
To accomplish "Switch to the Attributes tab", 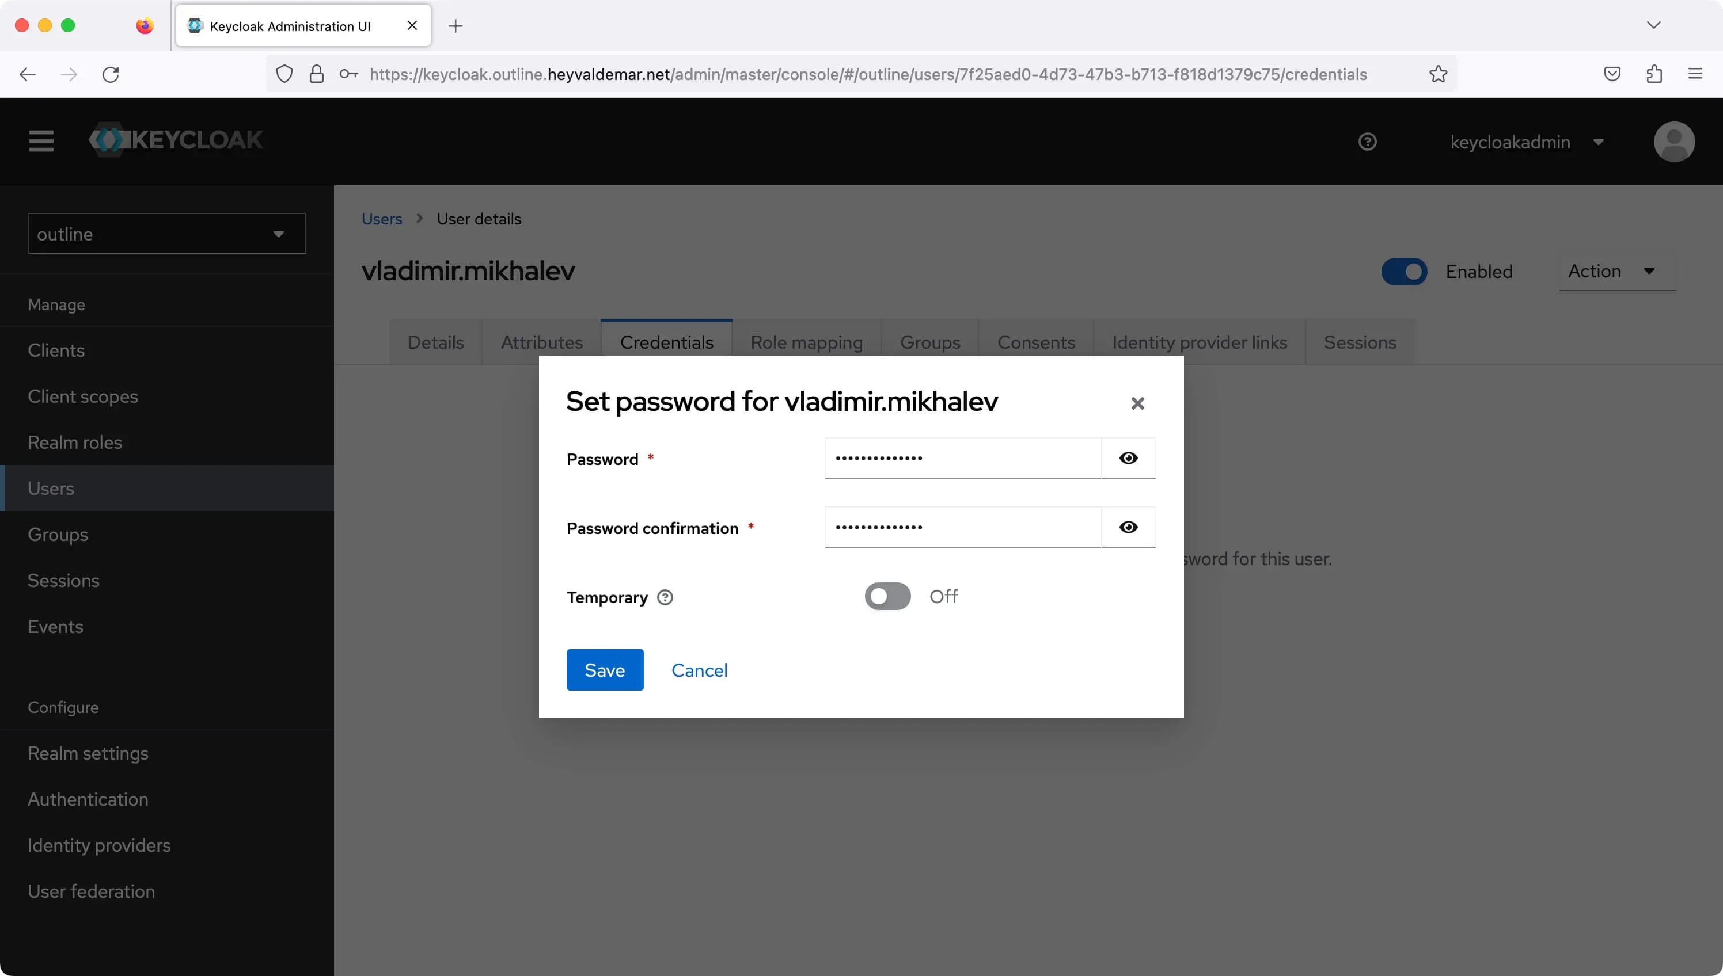I will coord(541,342).
